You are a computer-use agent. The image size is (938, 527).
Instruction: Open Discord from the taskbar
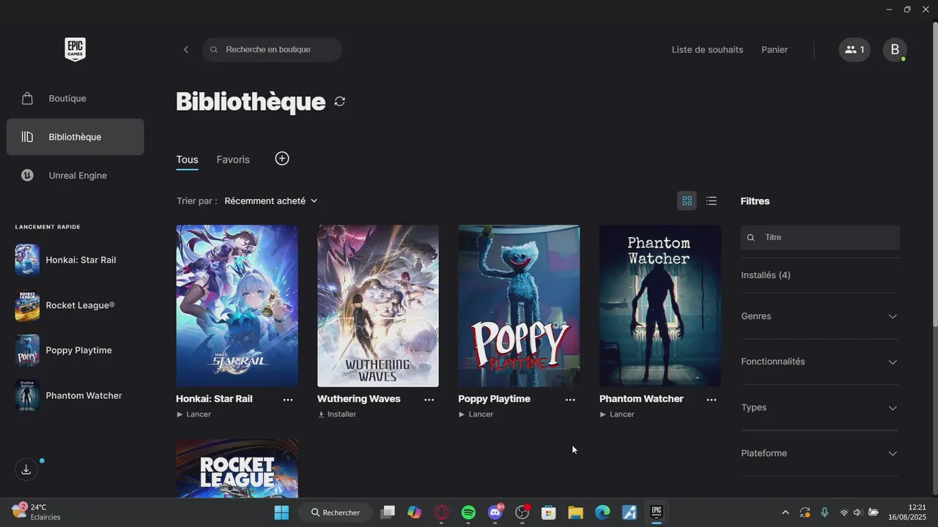coord(495,512)
